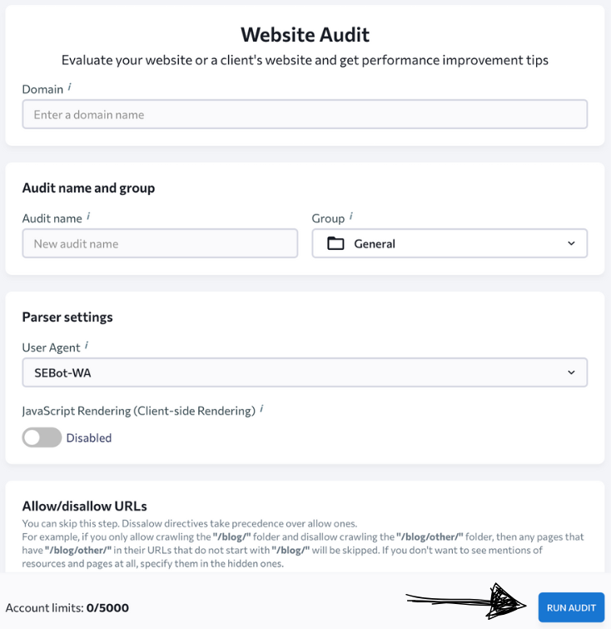611x629 pixels.
Task: Click the JavaScript Rendering label text
Action: click(138, 410)
